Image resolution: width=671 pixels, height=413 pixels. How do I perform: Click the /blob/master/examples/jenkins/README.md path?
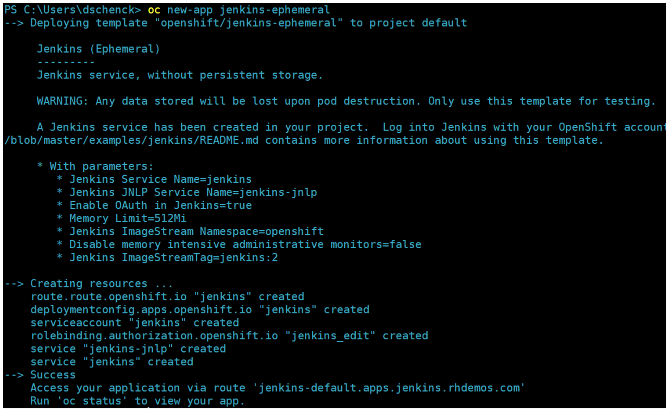coord(131,140)
